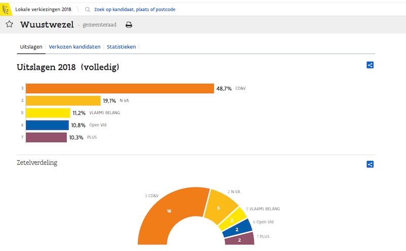Click the gemeenteraad subtitle text
This screenshot has height=251, width=406.
click(99, 24)
